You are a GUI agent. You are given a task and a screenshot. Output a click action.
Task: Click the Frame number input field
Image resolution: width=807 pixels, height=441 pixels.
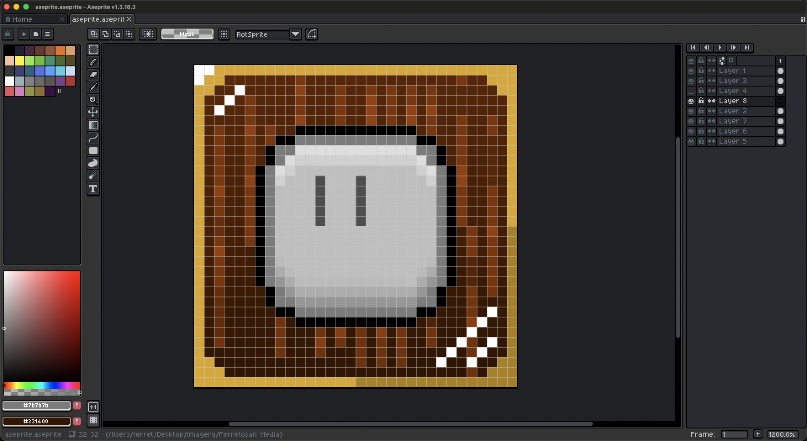(734, 434)
